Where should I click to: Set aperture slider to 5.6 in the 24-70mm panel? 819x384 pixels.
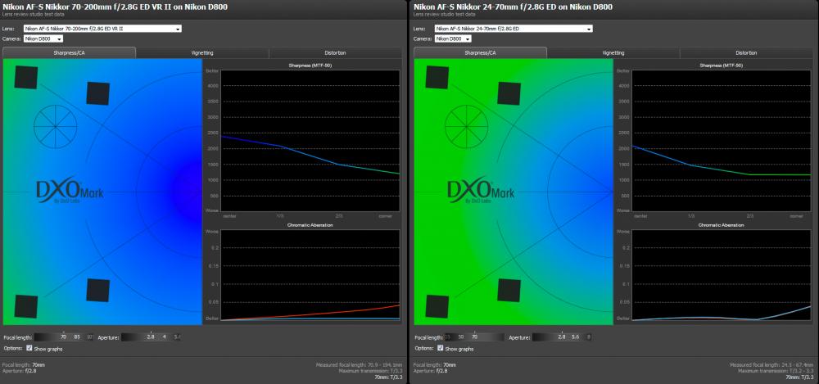576,337
